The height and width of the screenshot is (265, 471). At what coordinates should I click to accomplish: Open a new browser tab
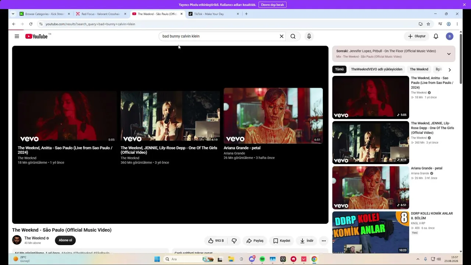[246, 14]
